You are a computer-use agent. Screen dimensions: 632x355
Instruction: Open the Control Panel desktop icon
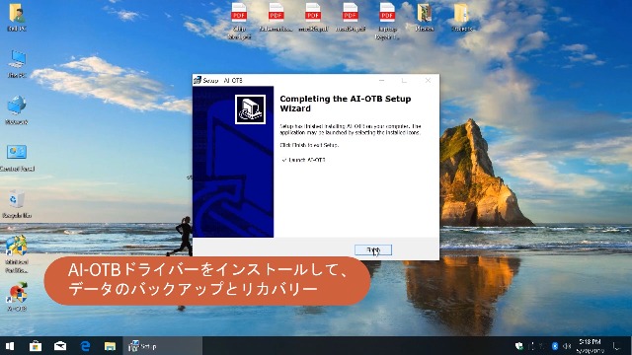click(x=17, y=158)
